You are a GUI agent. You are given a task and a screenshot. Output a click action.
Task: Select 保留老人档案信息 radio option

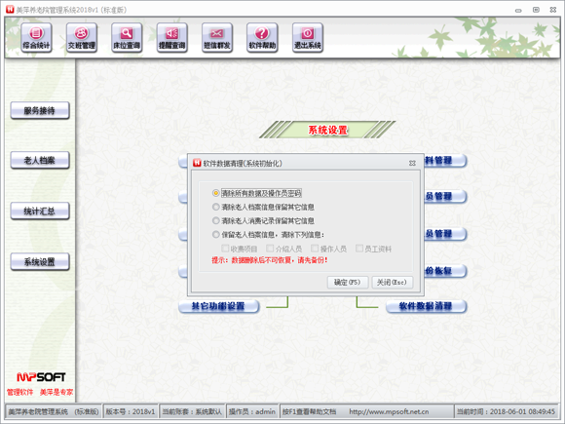click(x=216, y=235)
